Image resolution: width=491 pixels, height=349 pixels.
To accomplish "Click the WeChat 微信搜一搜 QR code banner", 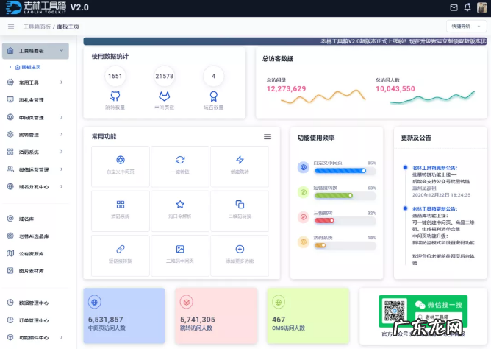I will click(423, 311).
